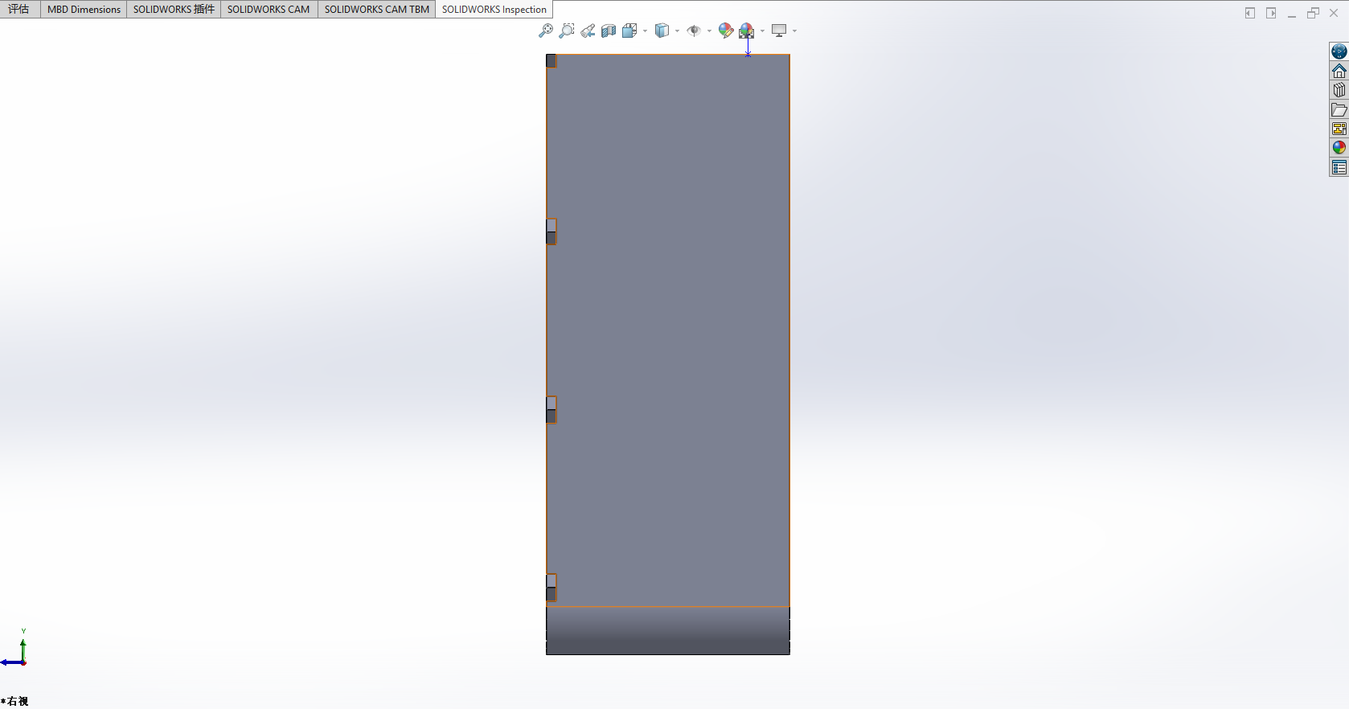Return to the Previous View
Viewport: 1349px width, 709px height.
tap(588, 31)
